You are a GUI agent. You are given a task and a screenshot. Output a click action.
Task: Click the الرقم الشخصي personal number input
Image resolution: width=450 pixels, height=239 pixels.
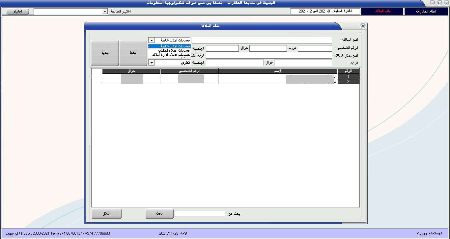tap(315, 48)
